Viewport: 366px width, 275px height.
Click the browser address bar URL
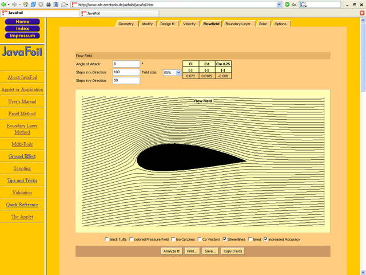(x=174, y=5)
